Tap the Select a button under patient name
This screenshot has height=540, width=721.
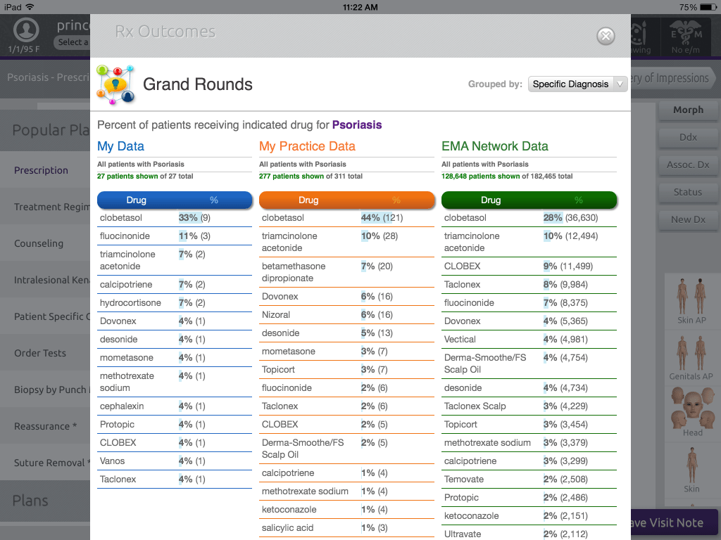pos(73,42)
